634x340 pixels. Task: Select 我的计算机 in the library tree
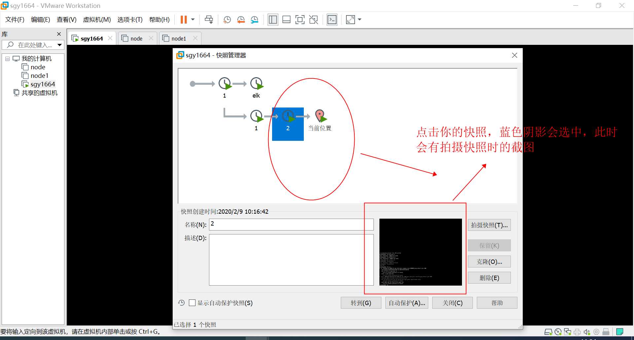coord(37,59)
